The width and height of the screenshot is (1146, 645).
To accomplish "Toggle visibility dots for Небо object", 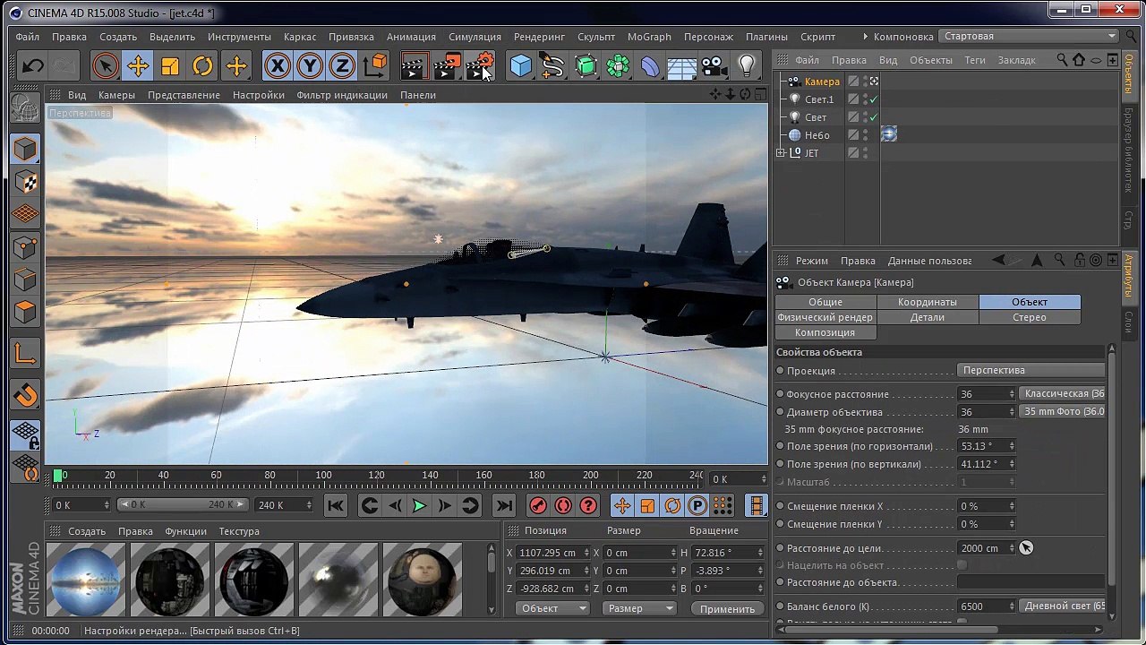I will 865,135.
